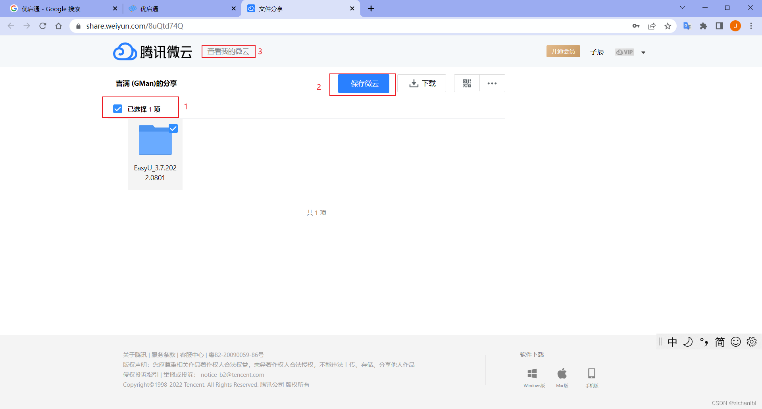
Task: Toggle IME 简 simplified/traditional mode
Action: pyautogui.click(x=720, y=342)
